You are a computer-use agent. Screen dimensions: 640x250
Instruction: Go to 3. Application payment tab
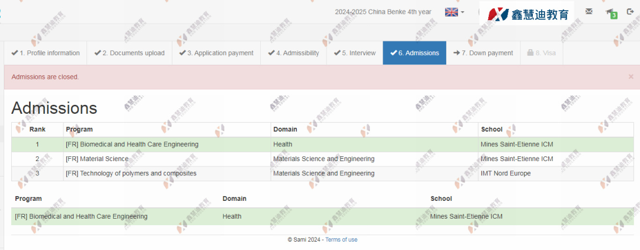(216, 53)
